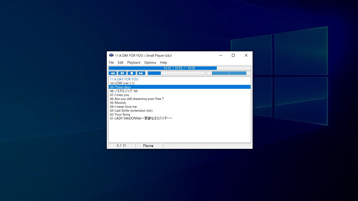Maximize the Small Player window
The width and height of the screenshot is (358, 201).
click(x=233, y=55)
